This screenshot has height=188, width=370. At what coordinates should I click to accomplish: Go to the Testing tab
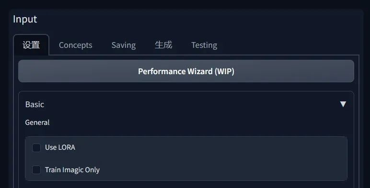tap(204, 45)
